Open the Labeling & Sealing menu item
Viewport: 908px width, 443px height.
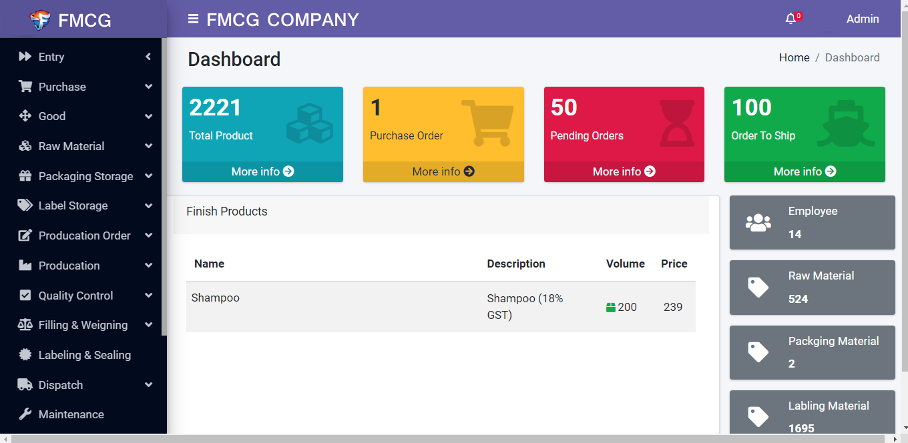tap(84, 355)
